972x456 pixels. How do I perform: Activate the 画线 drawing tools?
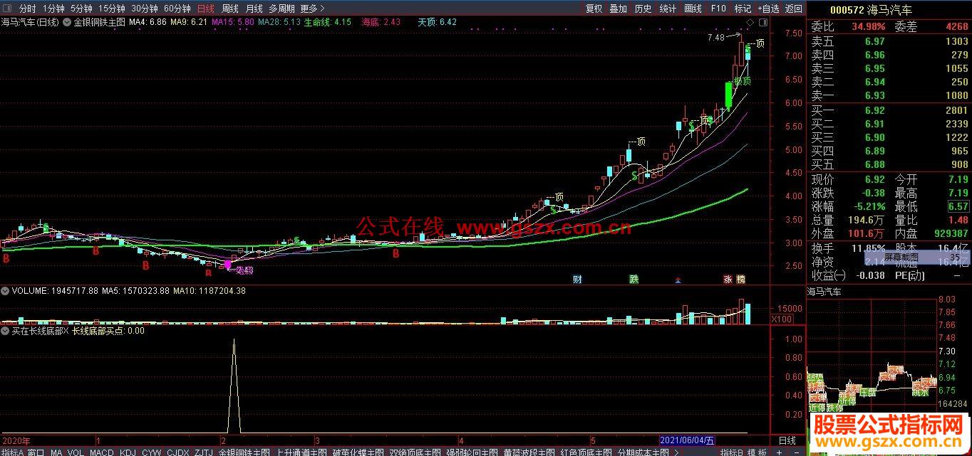tap(693, 9)
